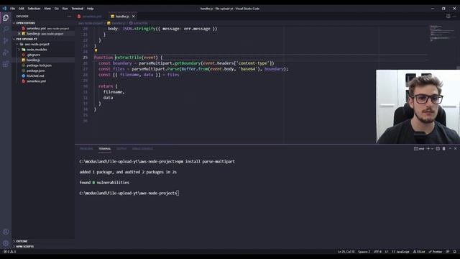Open the README.md file
Screen dimensions: 460x259
(43, 76)
